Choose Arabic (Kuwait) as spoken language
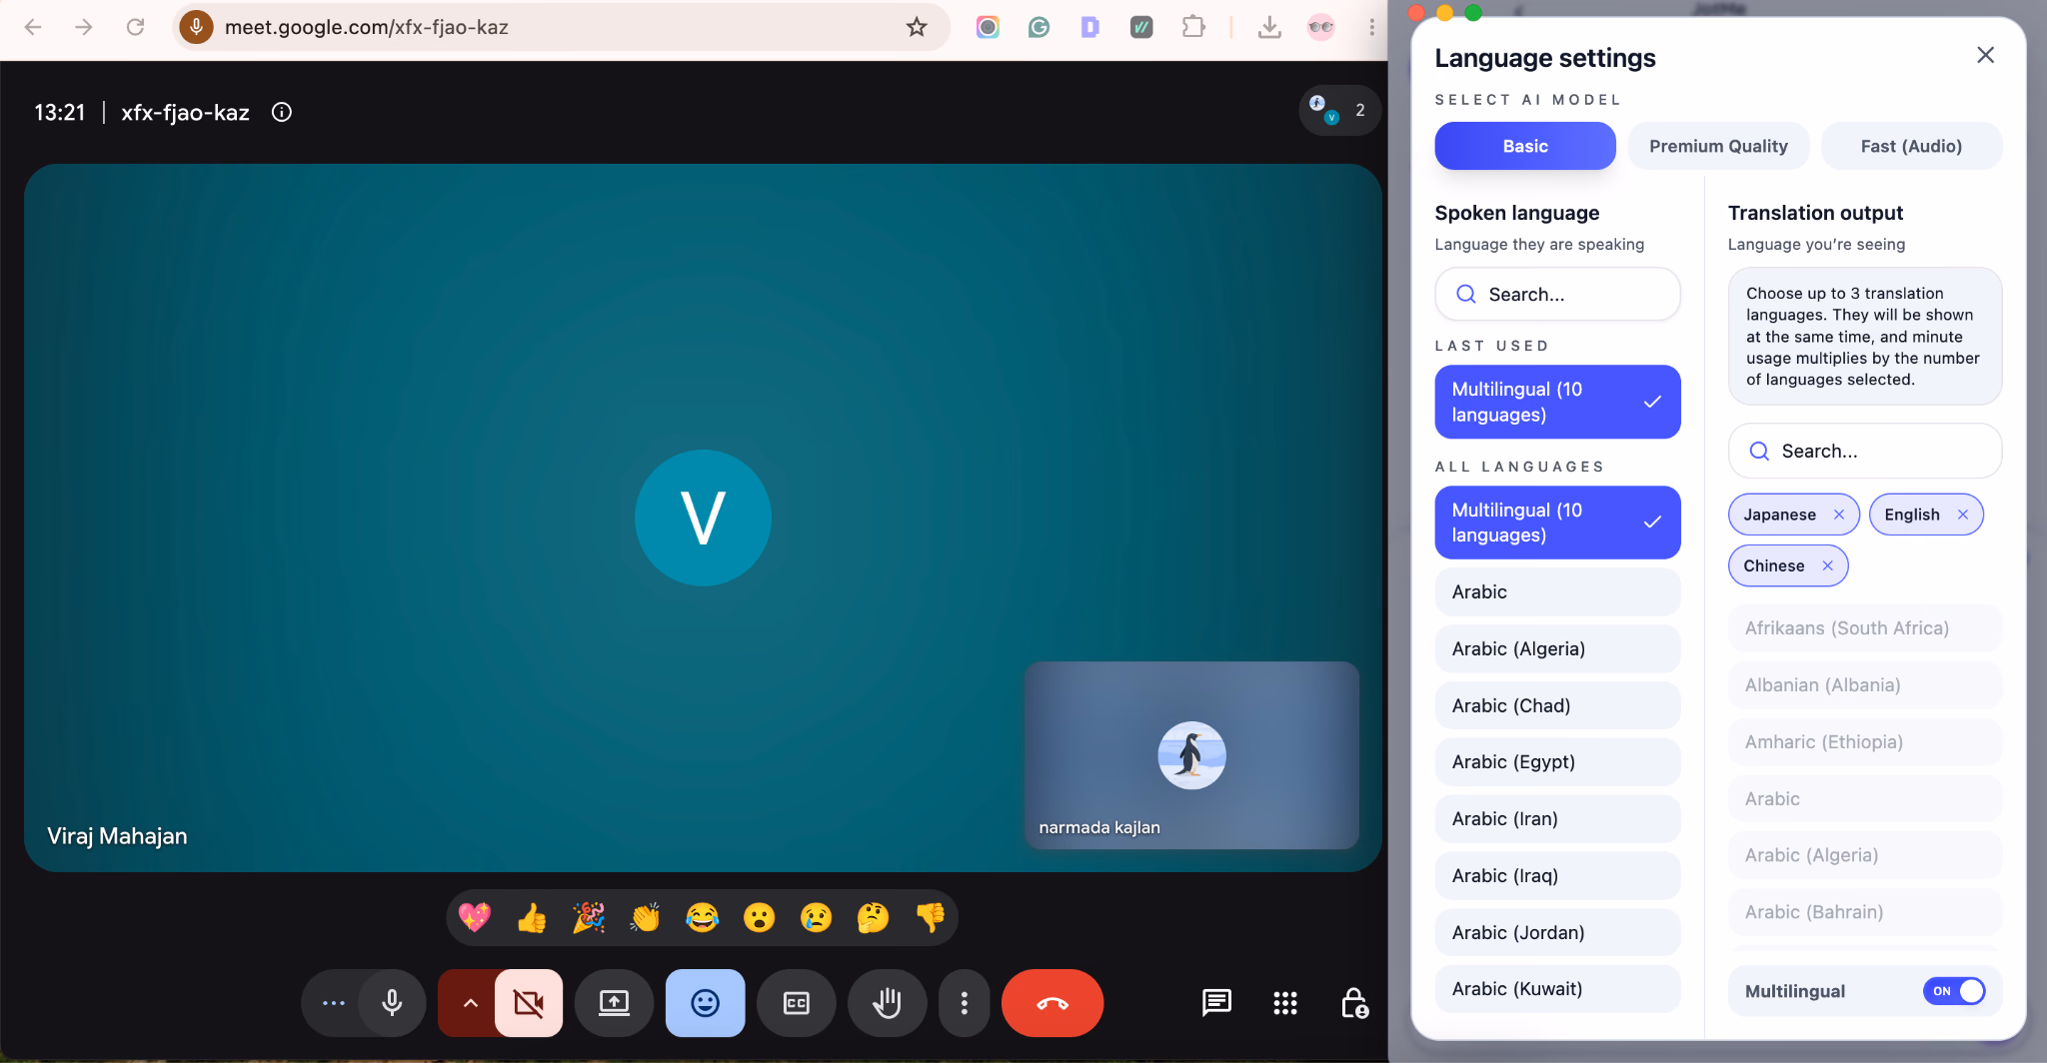Image resolution: width=2047 pixels, height=1063 pixels. tap(1557, 989)
